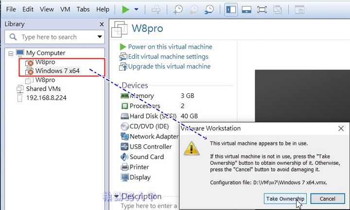Viewport: 350px width, 210px height.
Task: Click Edit virtual machine settings link
Action: pos(168,56)
